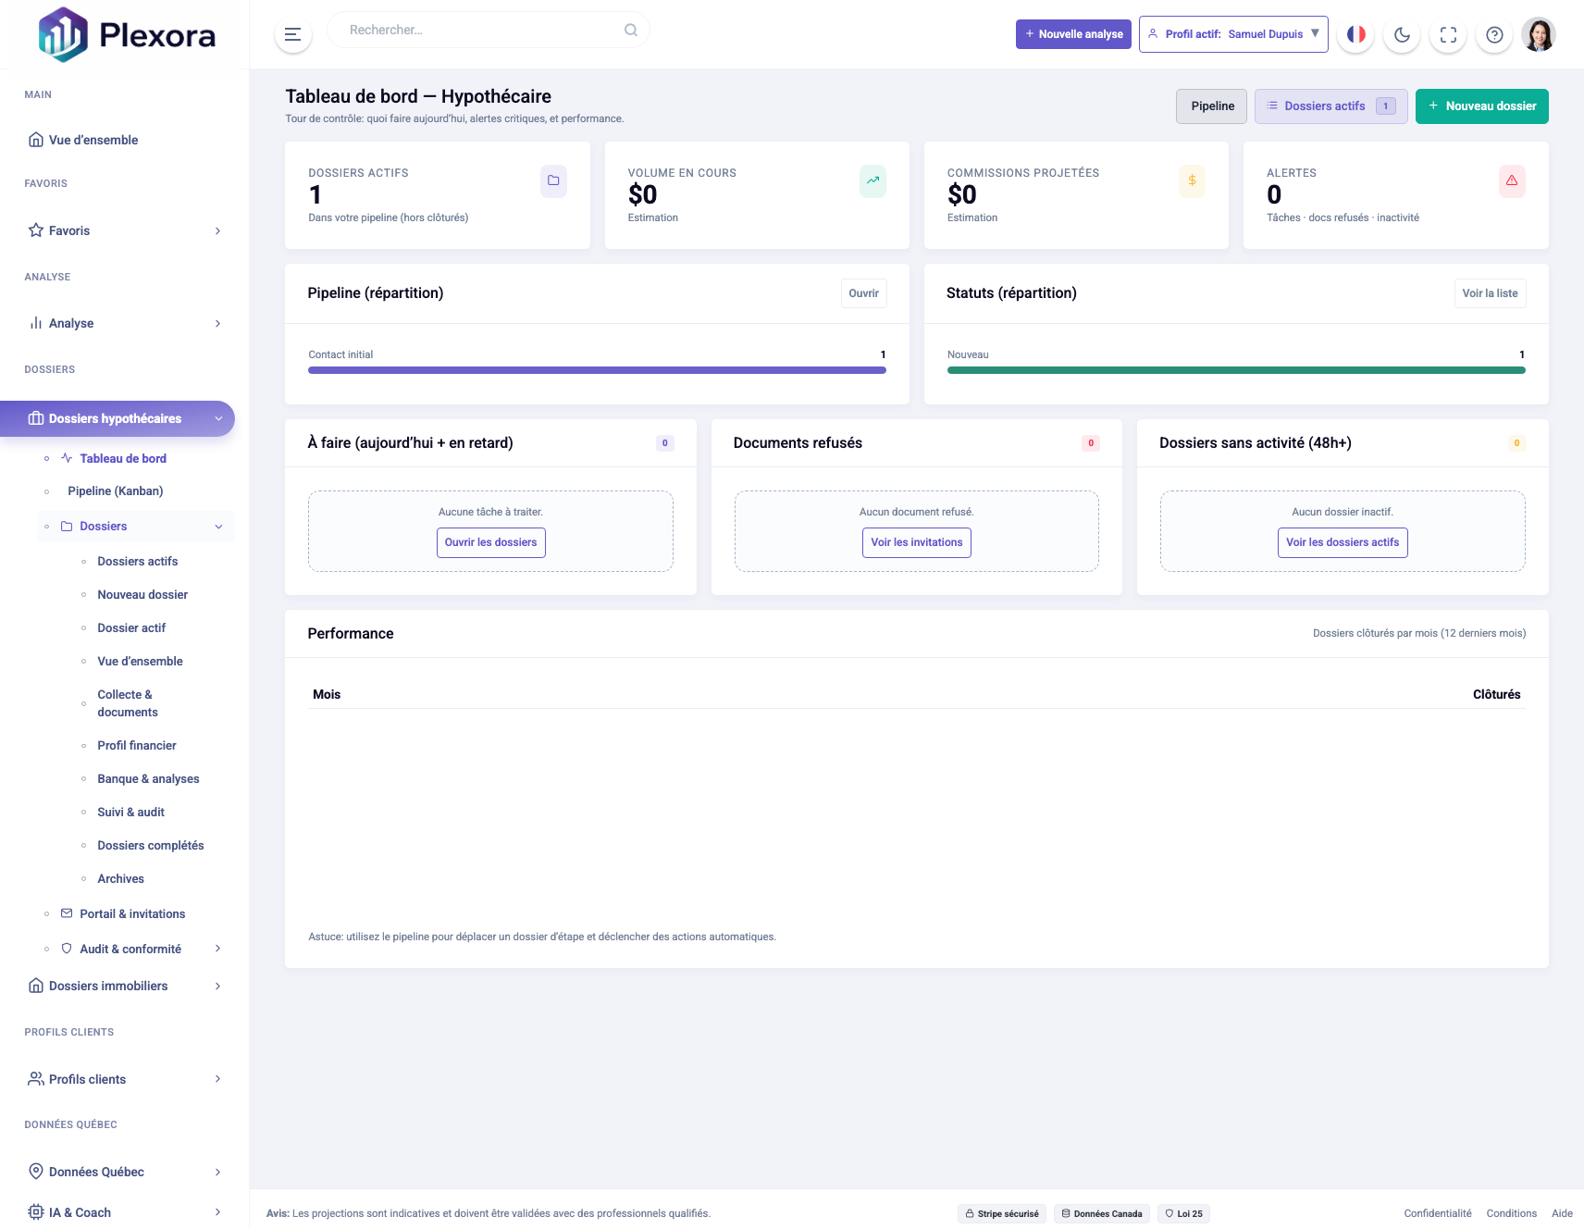Toggle the Pipeline view button
1584x1229 pixels.
click(1211, 106)
